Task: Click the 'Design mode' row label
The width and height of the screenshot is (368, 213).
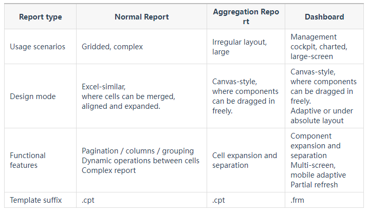Action: 41,96
